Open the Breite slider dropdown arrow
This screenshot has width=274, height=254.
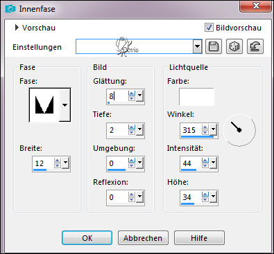[66, 163]
